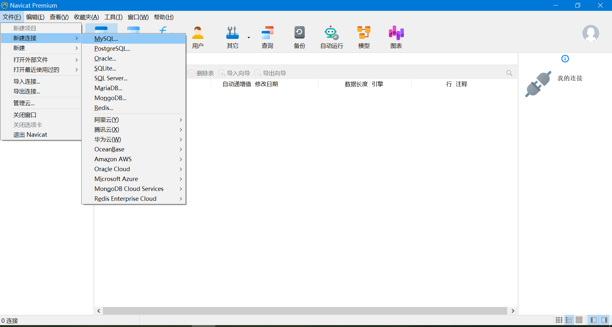Sort by 自动递增值 column header

click(x=232, y=84)
